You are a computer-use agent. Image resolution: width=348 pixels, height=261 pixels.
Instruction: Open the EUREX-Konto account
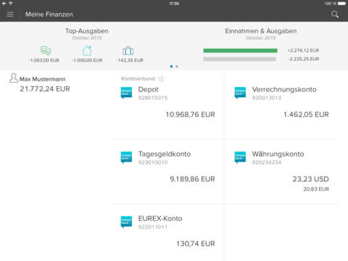[167, 233]
